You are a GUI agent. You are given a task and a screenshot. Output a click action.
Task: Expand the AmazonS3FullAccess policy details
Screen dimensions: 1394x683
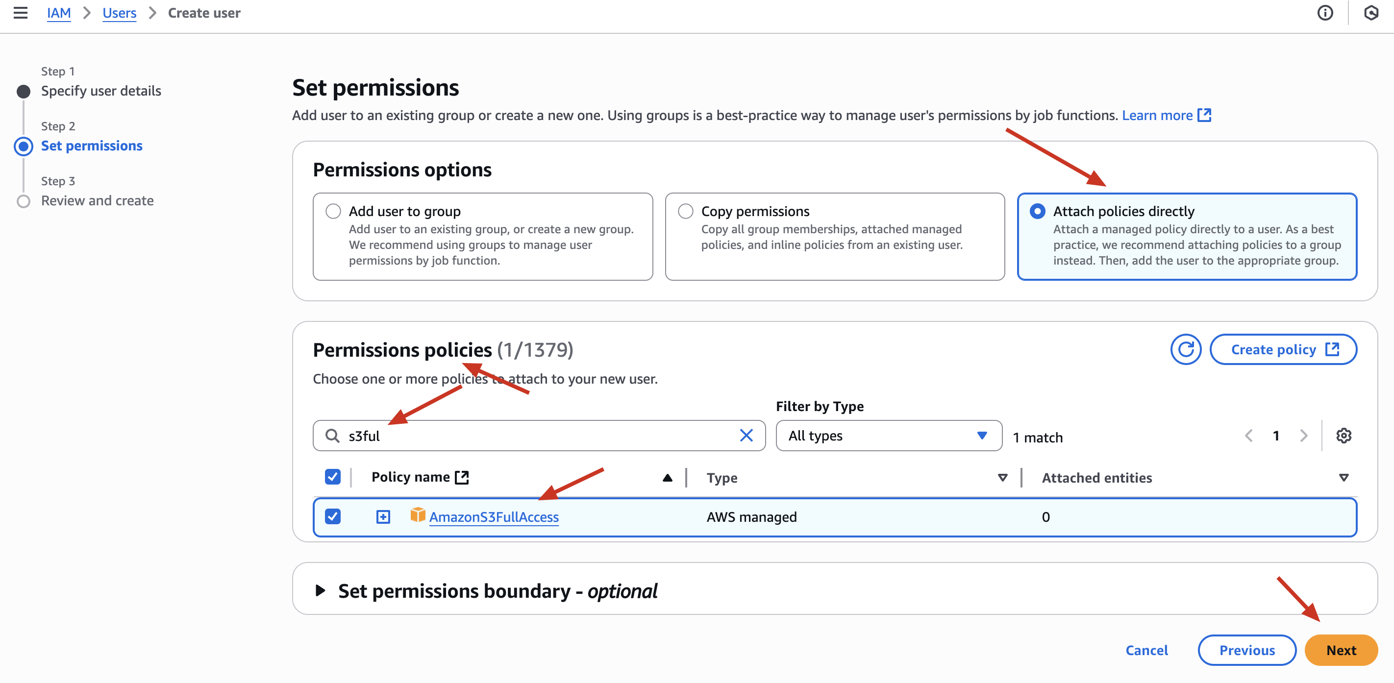383,517
